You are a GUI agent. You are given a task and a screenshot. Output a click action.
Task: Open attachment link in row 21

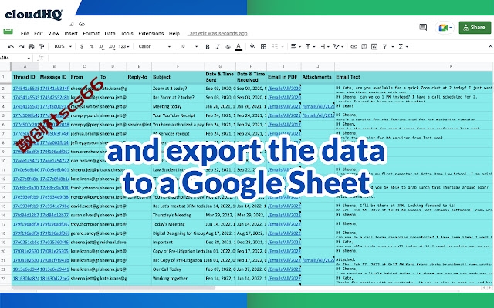(x=318, y=260)
